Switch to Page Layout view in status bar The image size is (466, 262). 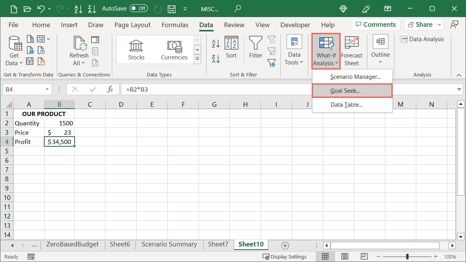[344, 256]
